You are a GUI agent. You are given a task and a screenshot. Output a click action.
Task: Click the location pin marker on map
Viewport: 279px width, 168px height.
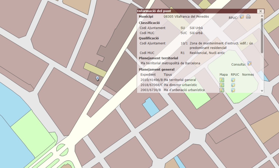click(97, 78)
